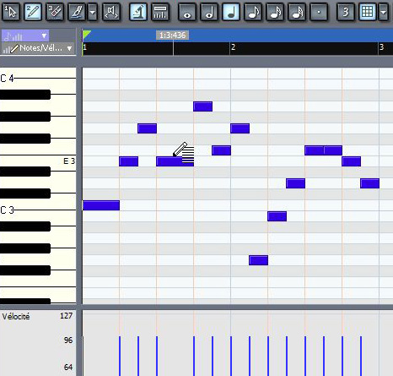Activate the pencil Draw tool
The width and height of the screenshot is (393, 376).
(x=33, y=12)
